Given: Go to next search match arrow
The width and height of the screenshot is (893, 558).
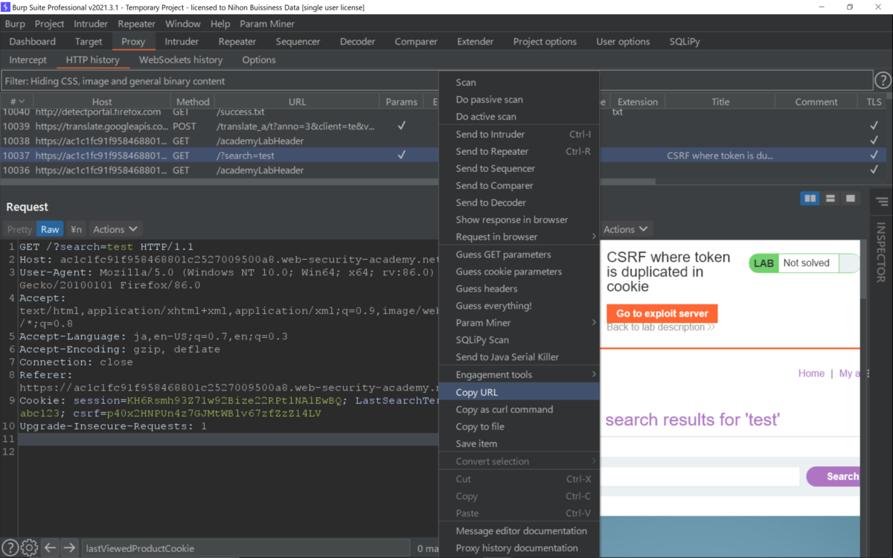Looking at the screenshot, I should pyautogui.click(x=69, y=548).
